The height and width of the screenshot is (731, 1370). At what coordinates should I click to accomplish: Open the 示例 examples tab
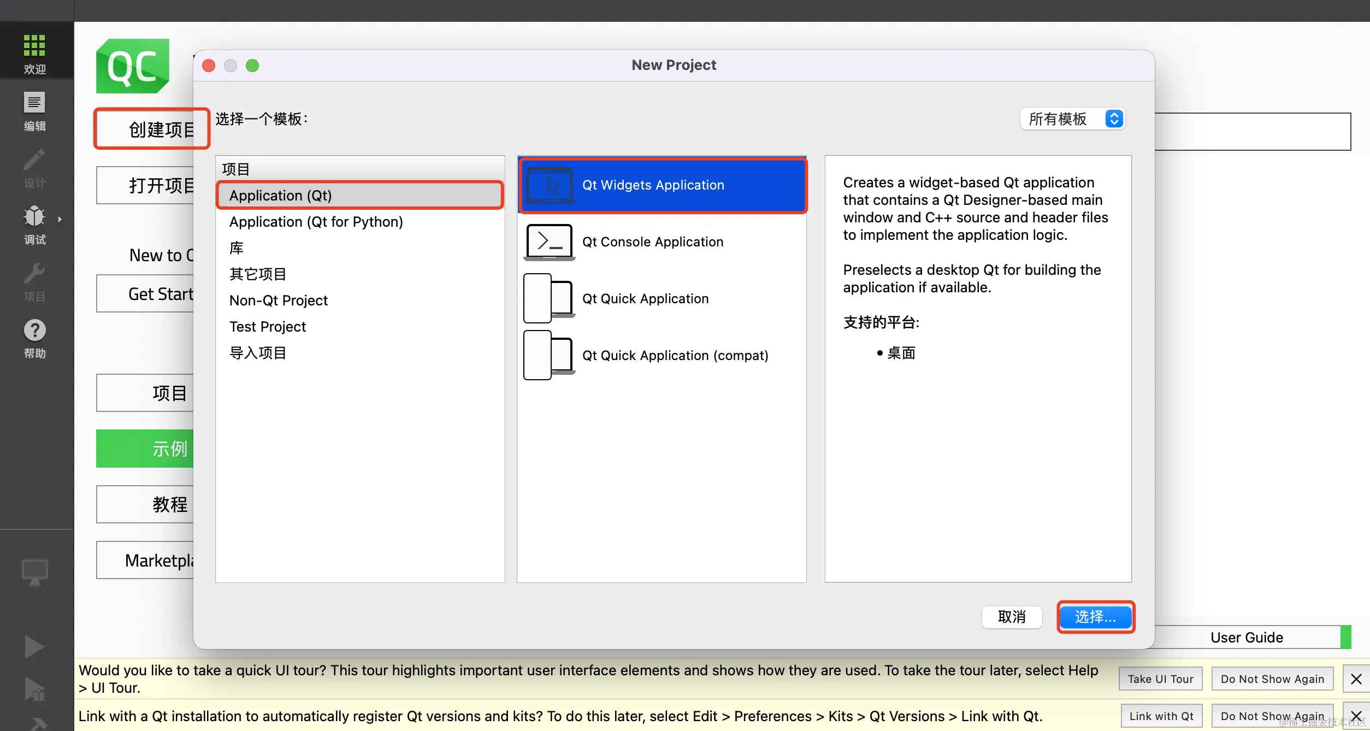click(x=146, y=449)
